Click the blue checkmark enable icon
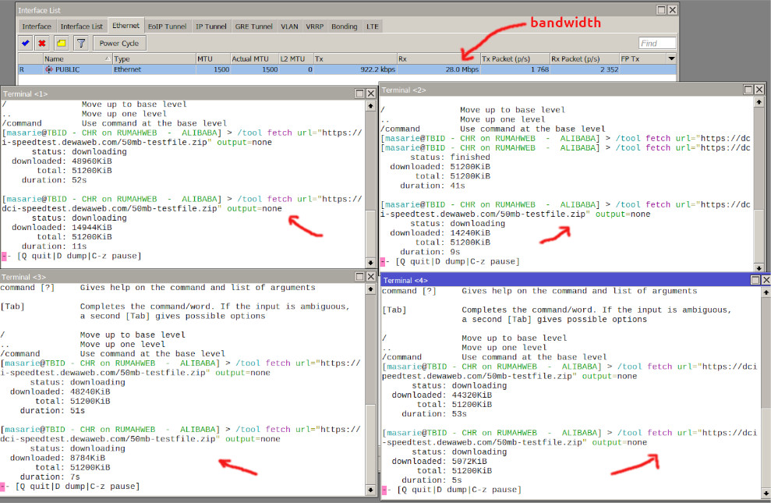 pos(26,44)
